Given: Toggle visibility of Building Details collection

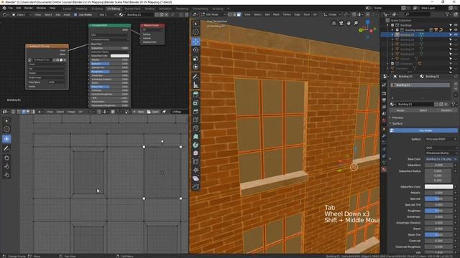Looking at the screenshot, I should click(456, 30).
